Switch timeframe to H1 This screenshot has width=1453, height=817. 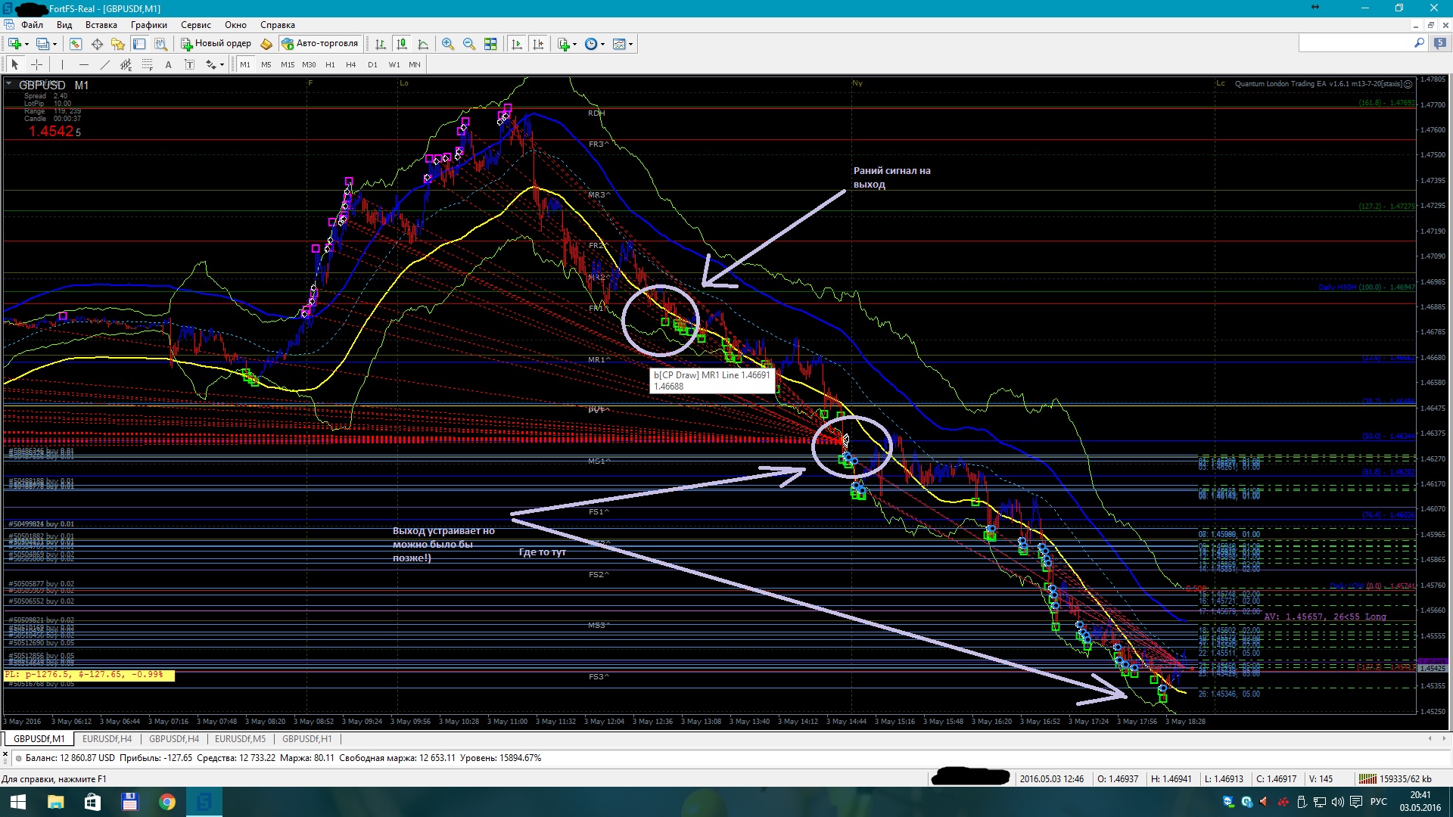[x=330, y=65]
